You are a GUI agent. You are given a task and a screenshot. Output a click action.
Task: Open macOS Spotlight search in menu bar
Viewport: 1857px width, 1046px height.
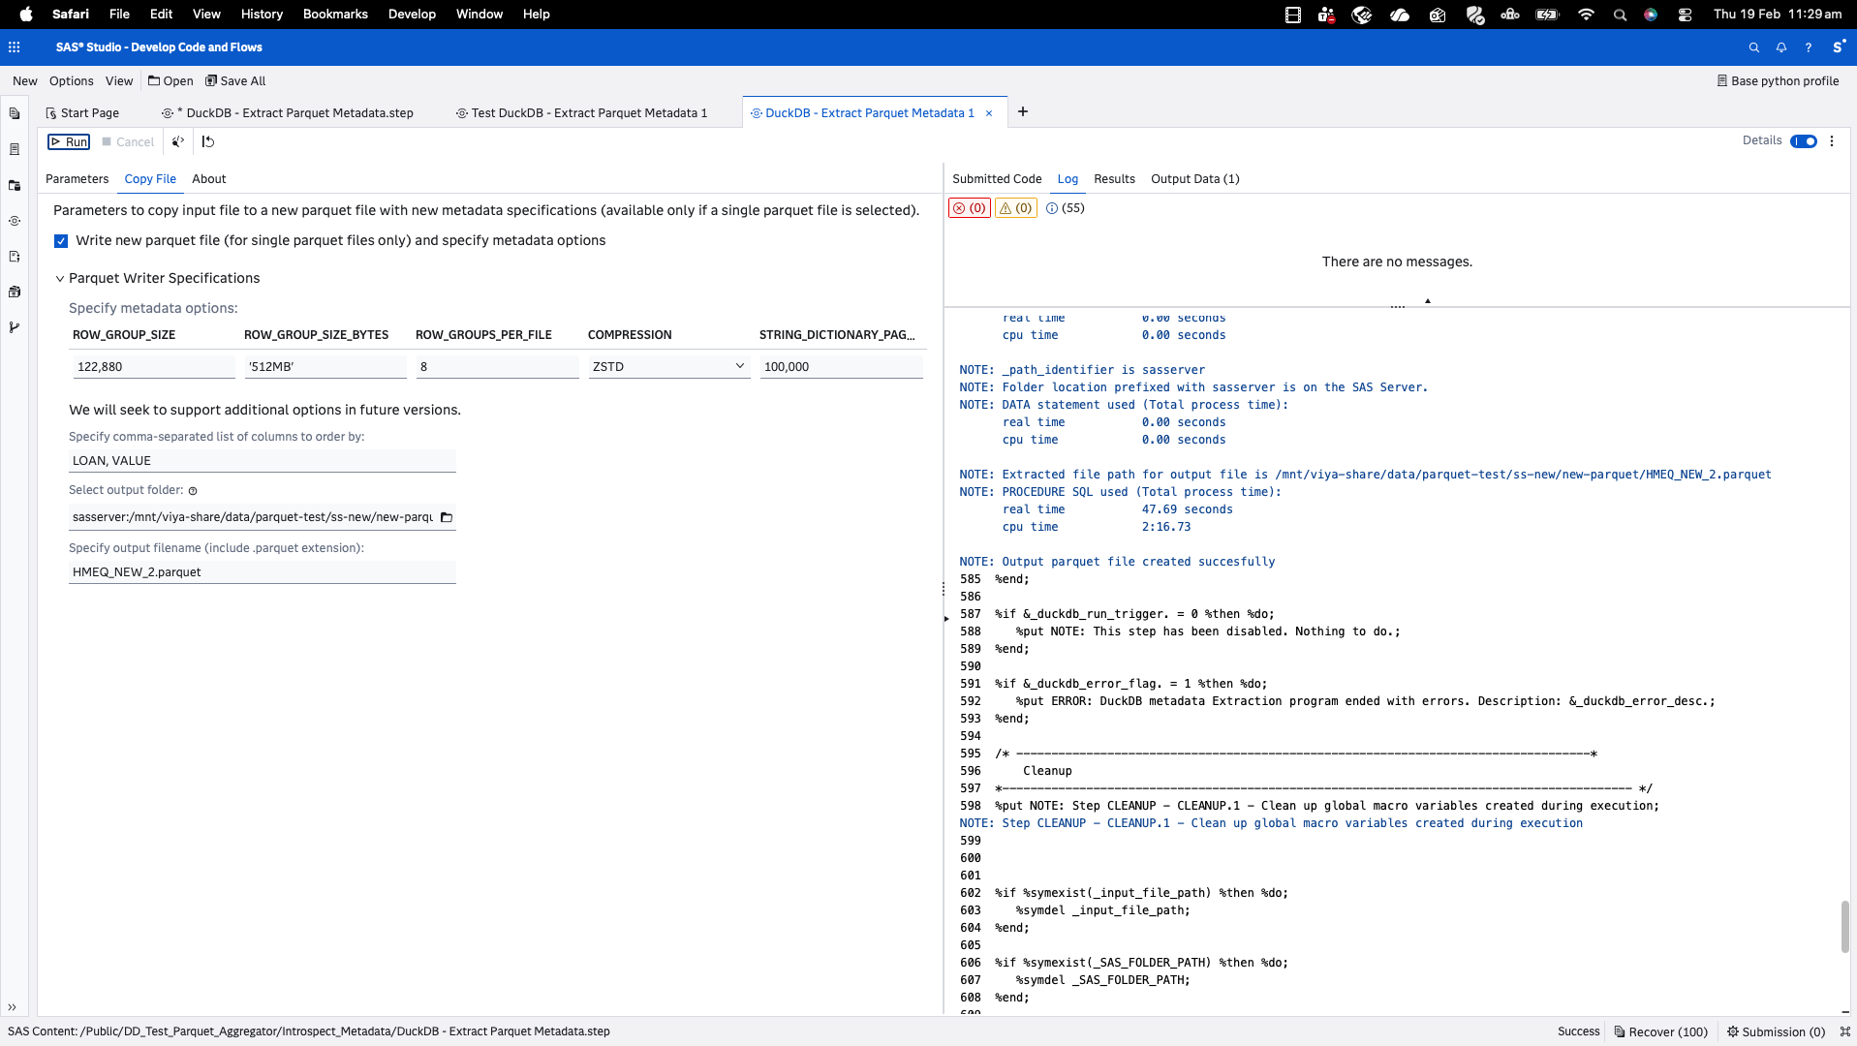pos(1620,15)
